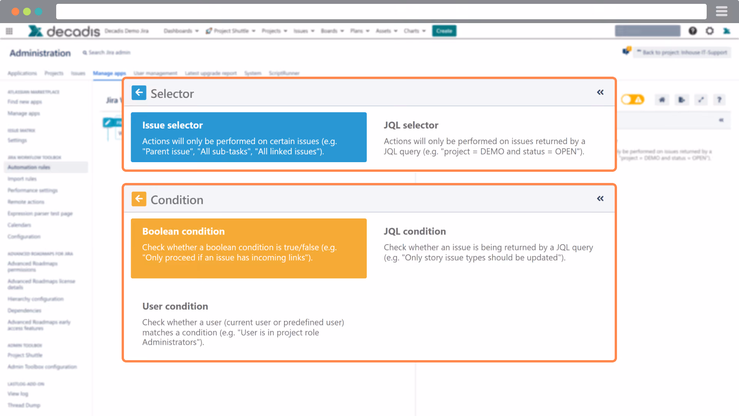Screen dimensions: 739x416
Task: Click the export icon in rule toolbar
Action: tap(682, 100)
